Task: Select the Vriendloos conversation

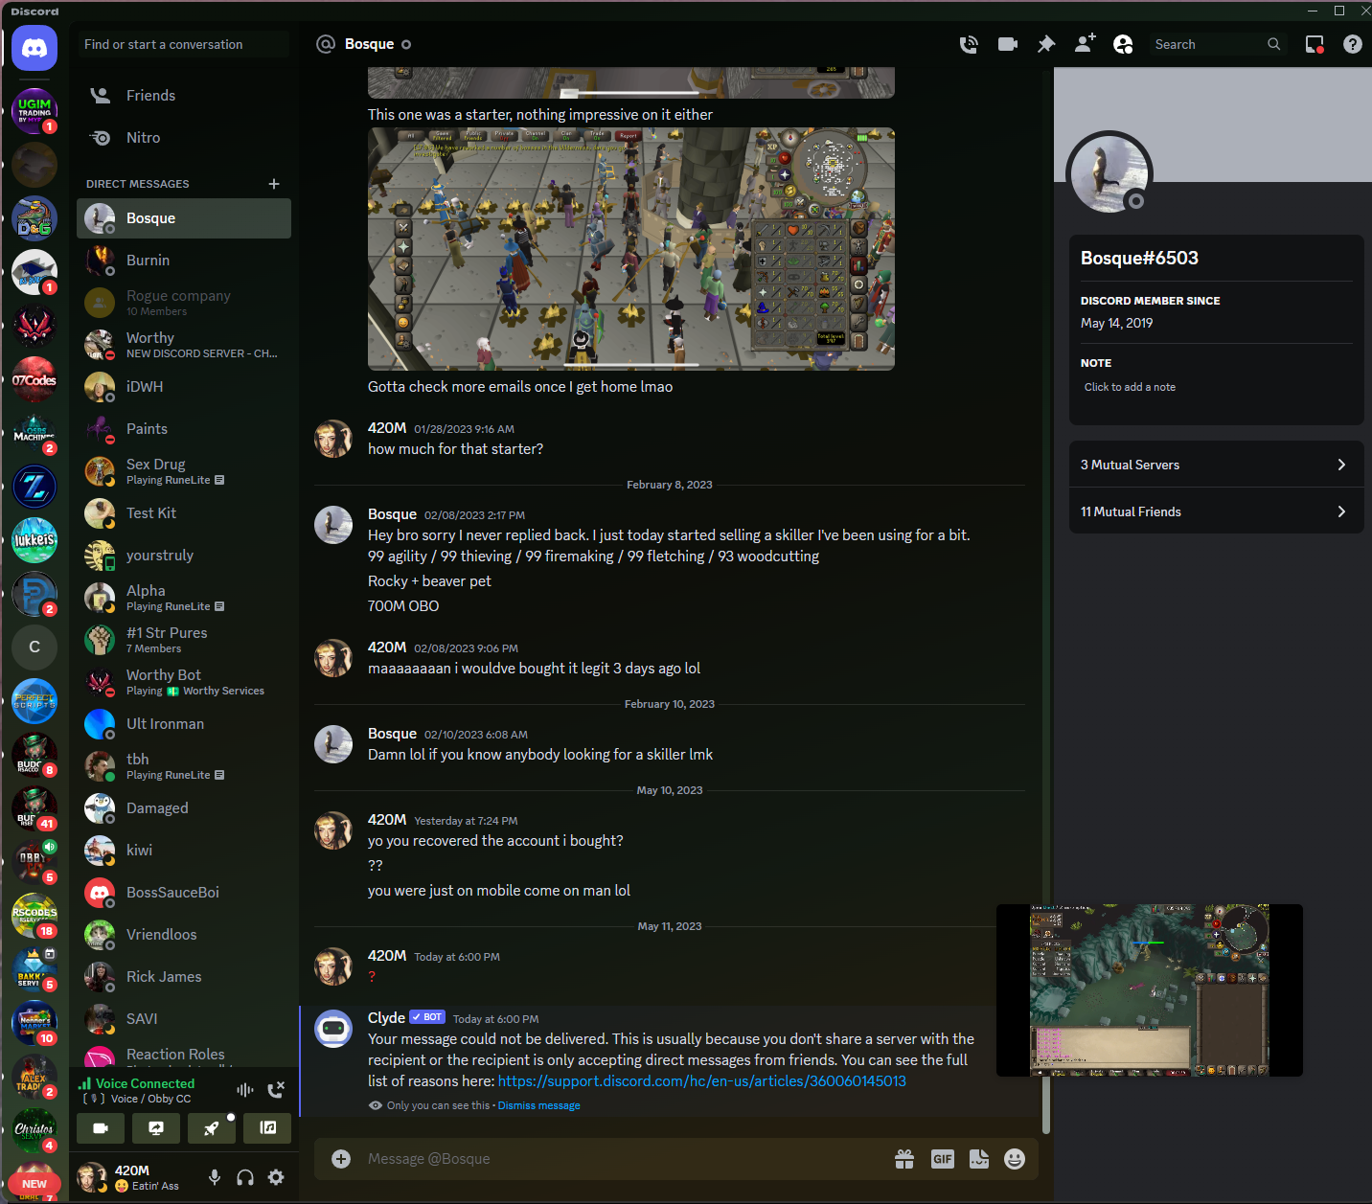Action: [x=184, y=935]
